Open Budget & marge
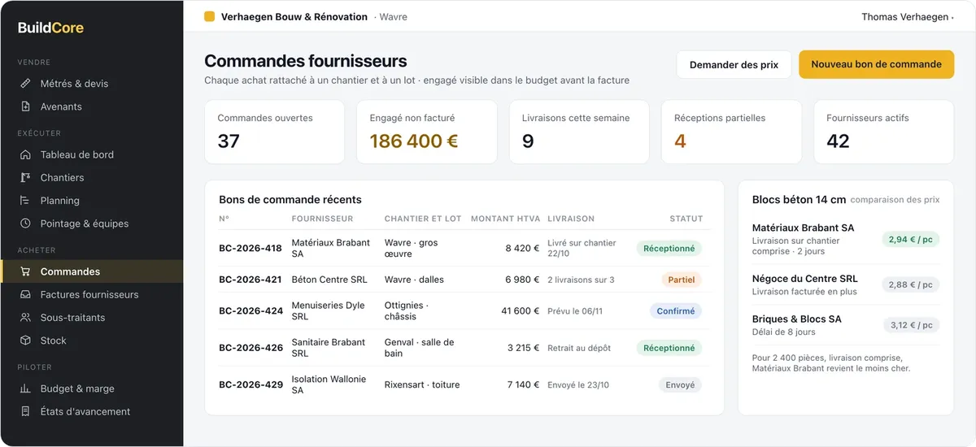Viewport: 976px width, 447px height. [91, 388]
